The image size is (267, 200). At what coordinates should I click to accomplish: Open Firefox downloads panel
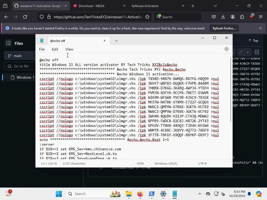pos(223,17)
